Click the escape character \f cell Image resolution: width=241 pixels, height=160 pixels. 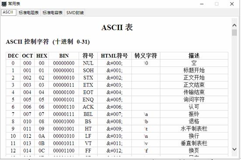point(146,151)
